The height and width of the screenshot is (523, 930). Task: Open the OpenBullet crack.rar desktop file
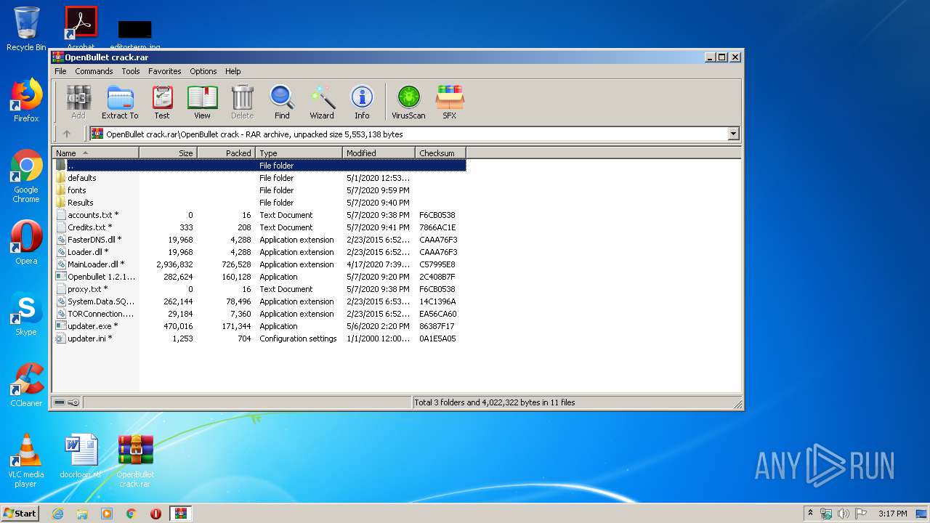[x=136, y=461]
